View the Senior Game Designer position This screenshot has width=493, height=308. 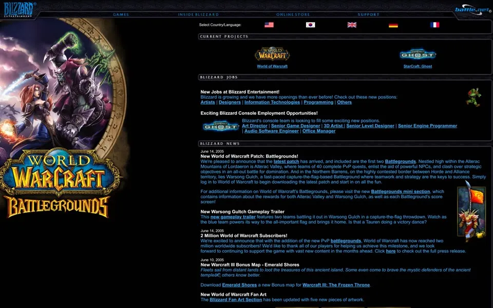[x=296, y=126]
